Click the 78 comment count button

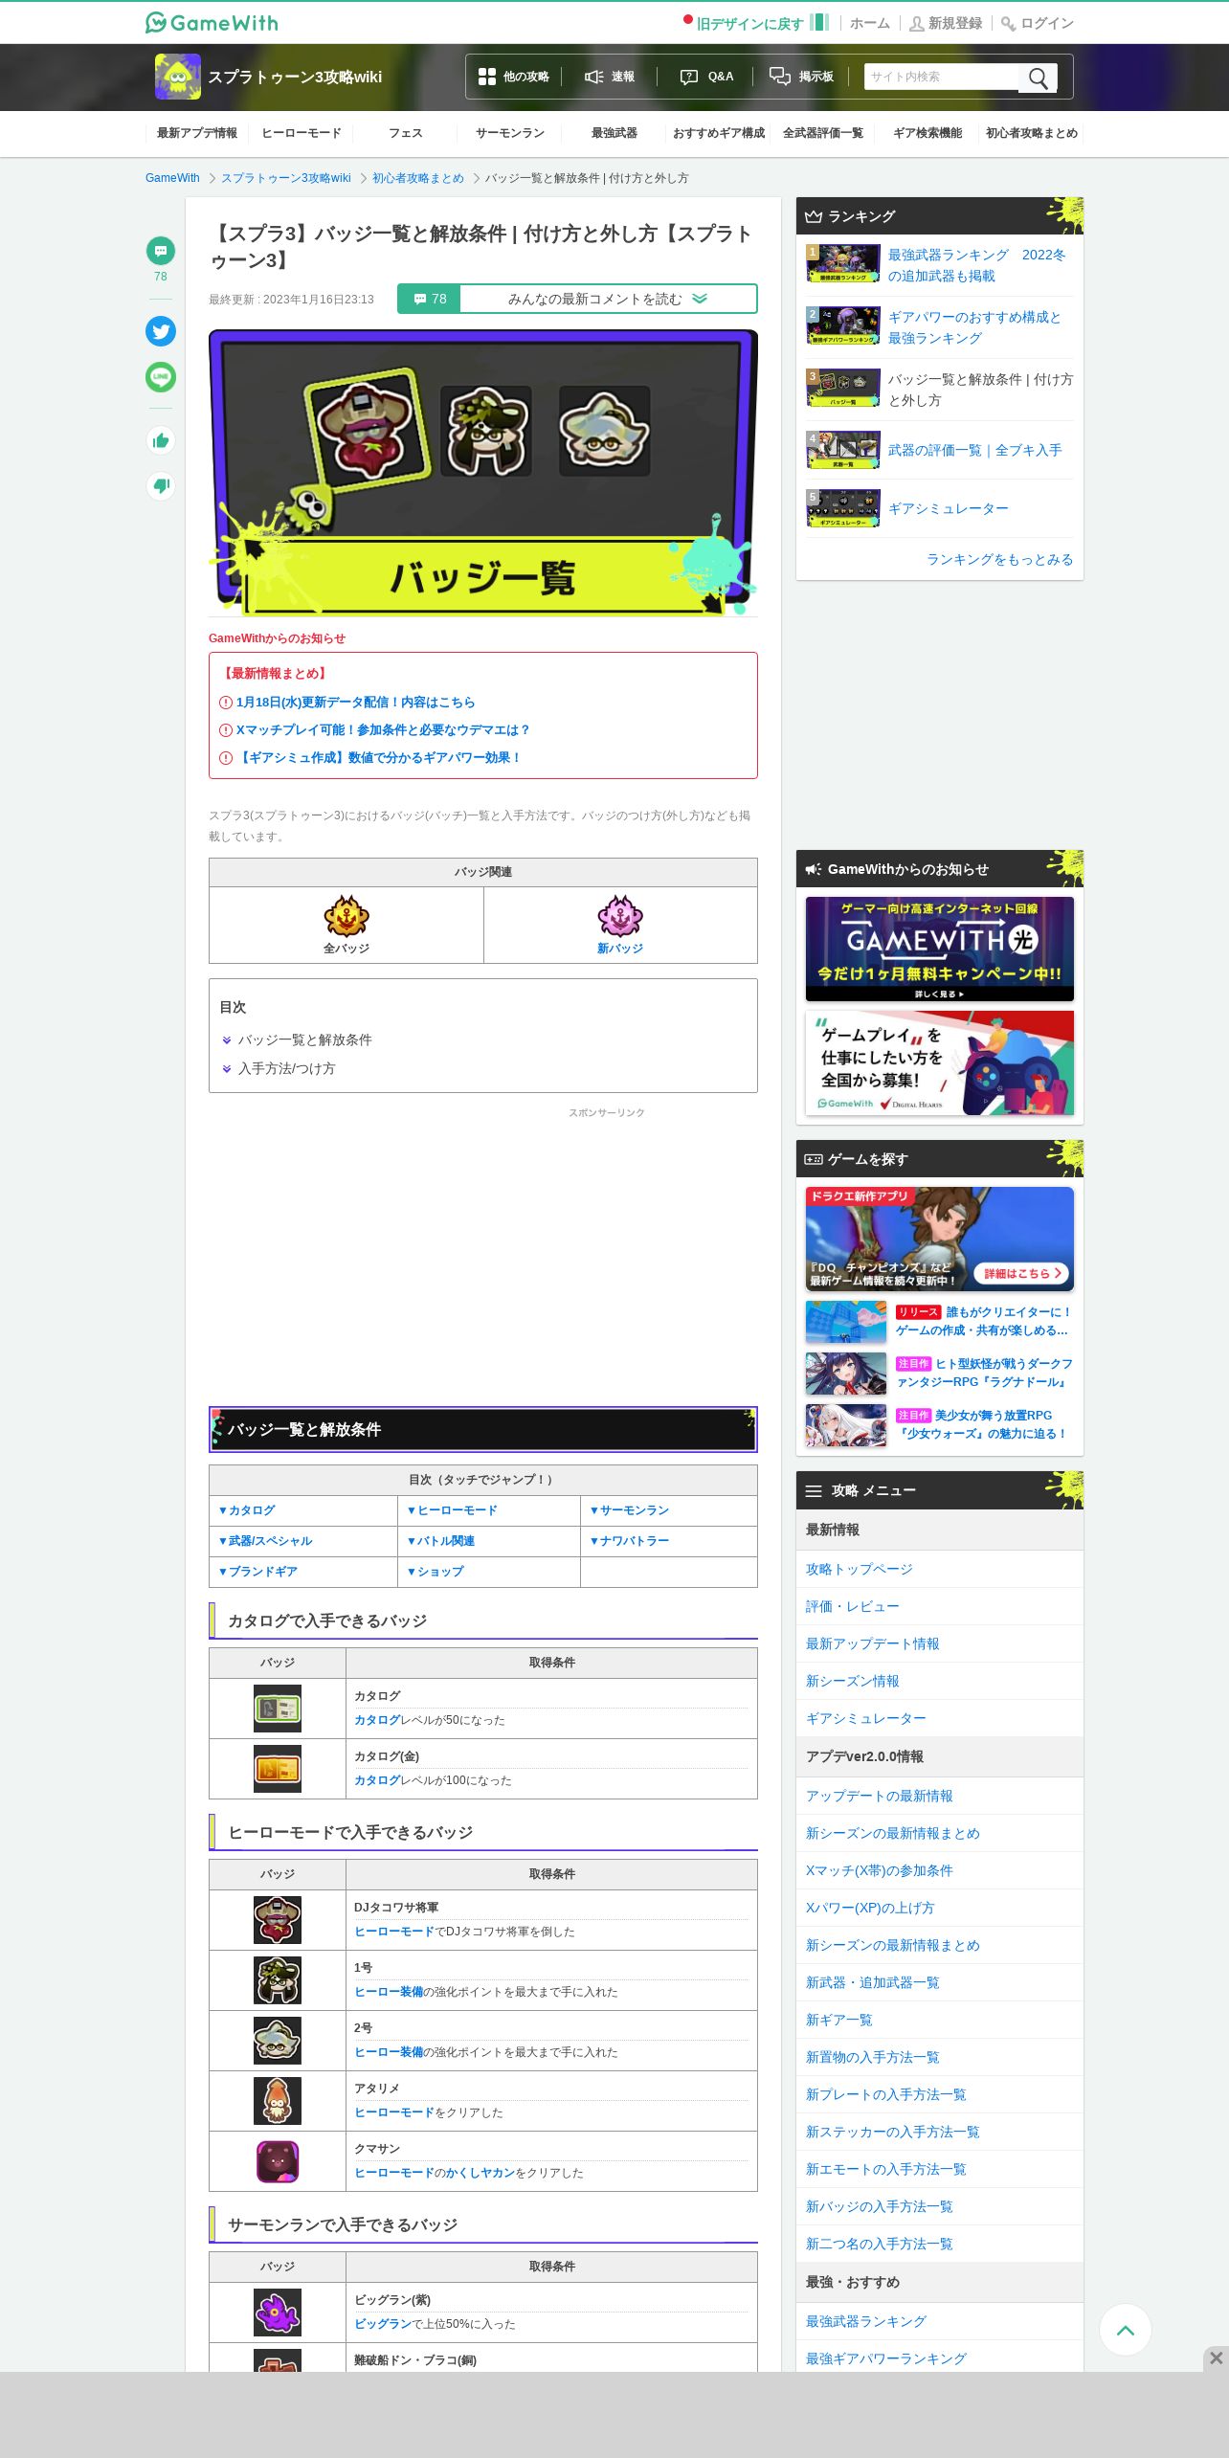(430, 299)
